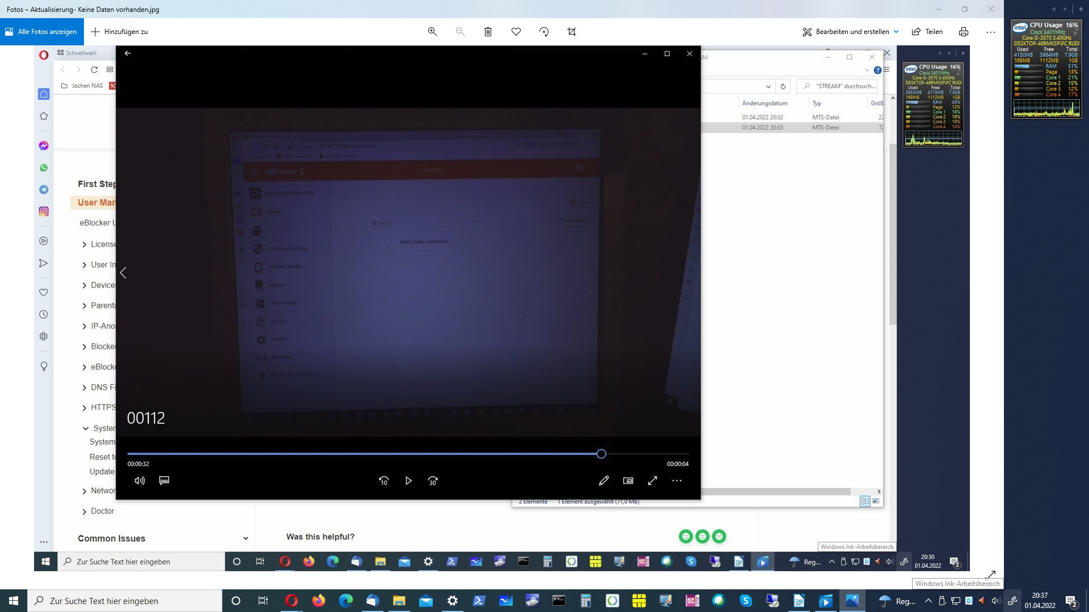Skip forward 30 seconds in video player
The width and height of the screenshot is (1089, 612).
coord(433,481)
